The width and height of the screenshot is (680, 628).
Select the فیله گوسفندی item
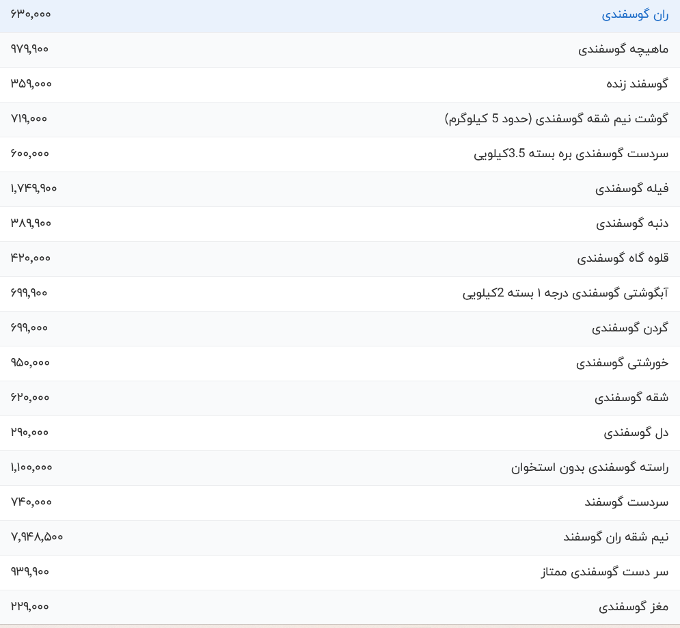(631, 189)
